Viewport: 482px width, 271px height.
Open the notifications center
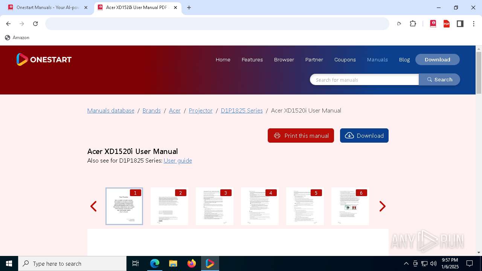coord(470,263)
